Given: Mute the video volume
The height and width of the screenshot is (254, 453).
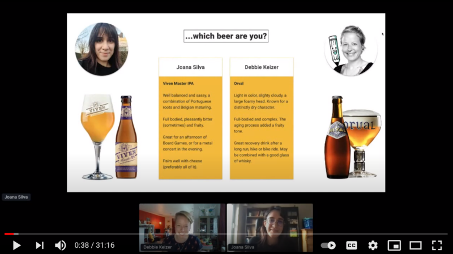Looking at the screenshot, I should [61, 246].
